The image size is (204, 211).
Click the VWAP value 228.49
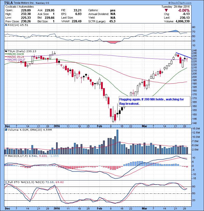click(76, 21)
